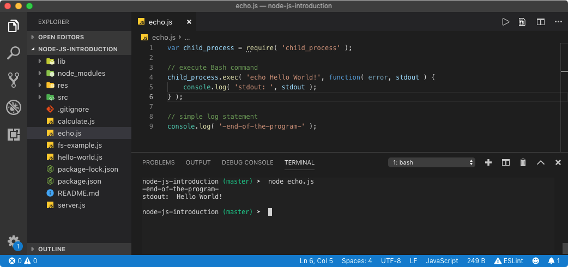Add a new terminal with plus icon
This screenshot has height=267, width=568.
(488, 163)
